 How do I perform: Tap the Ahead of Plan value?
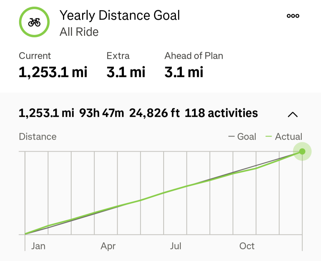coord(184,72)
